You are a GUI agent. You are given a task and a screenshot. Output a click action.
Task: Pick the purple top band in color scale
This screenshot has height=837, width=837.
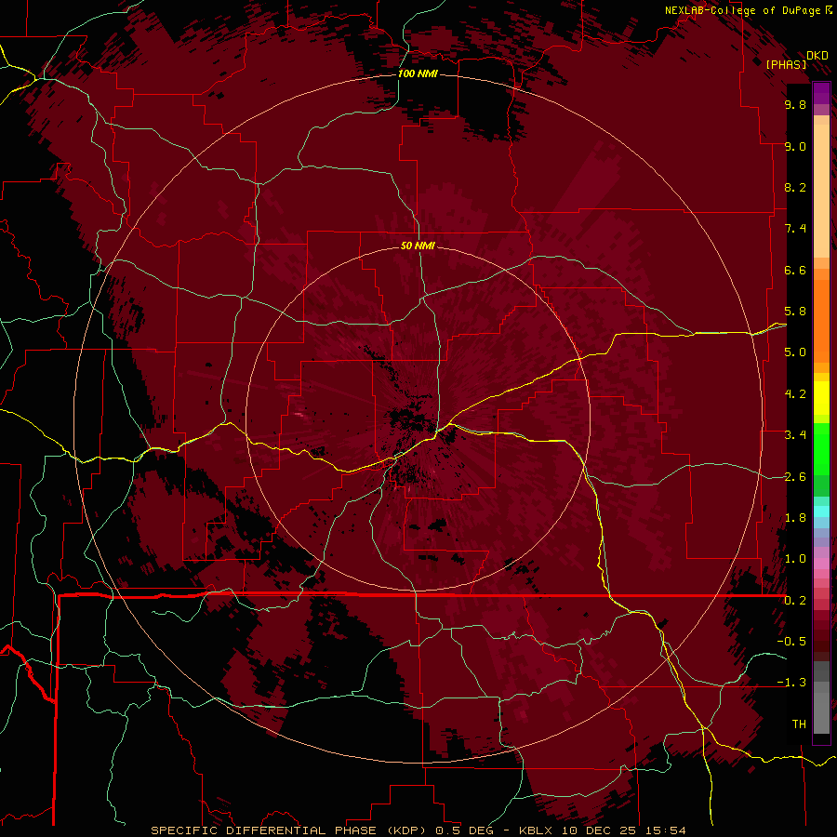pyautogui.click(x=821, y=93)
